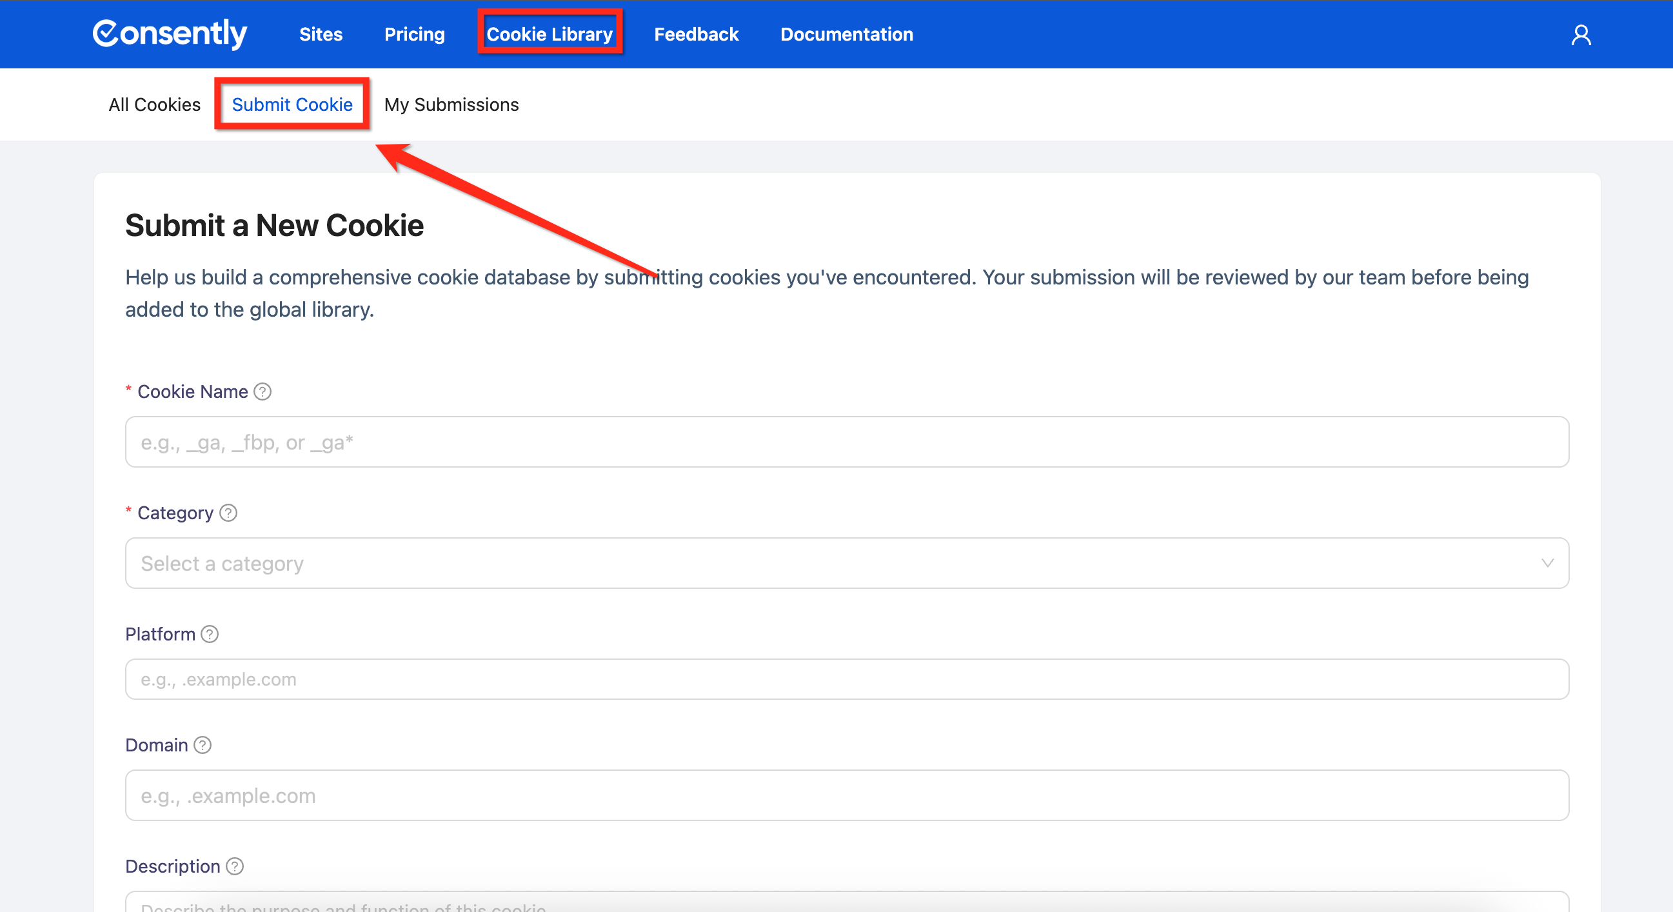Navigate to the Sites page

coord(321,34)
